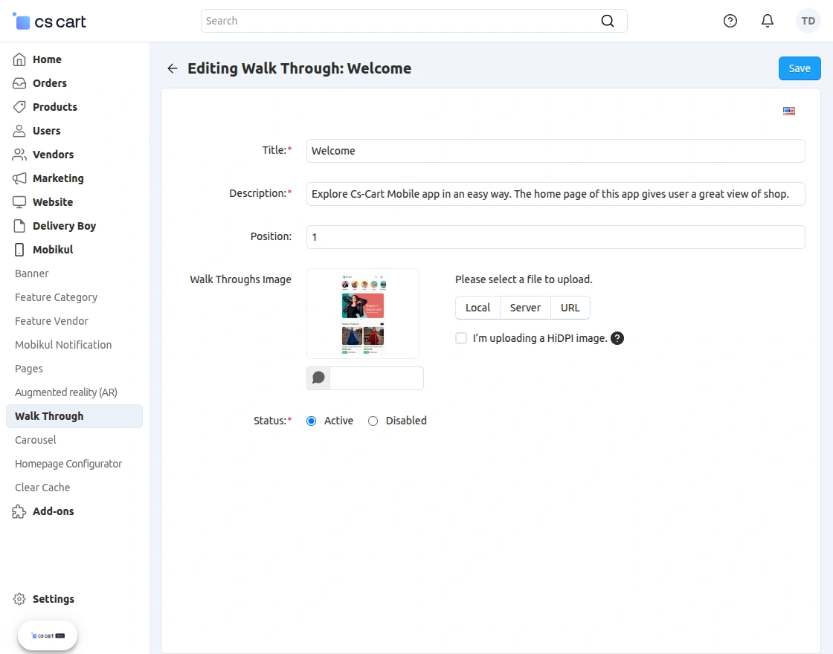Click the Marketing megaphone icon
833x654 pixels.
(x=19, y=178)
